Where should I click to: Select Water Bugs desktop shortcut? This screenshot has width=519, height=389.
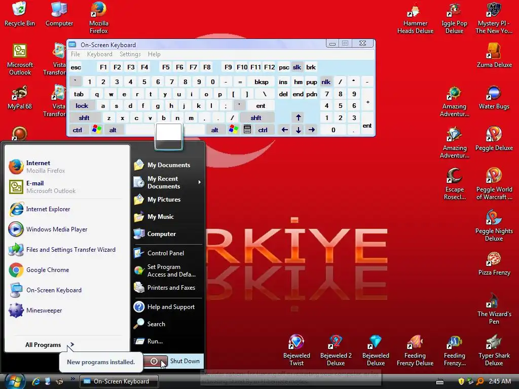494,97
